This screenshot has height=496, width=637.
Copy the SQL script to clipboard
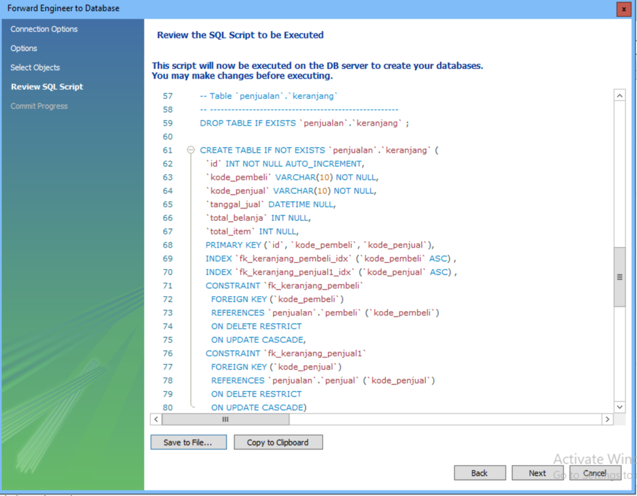click(278, 442)
